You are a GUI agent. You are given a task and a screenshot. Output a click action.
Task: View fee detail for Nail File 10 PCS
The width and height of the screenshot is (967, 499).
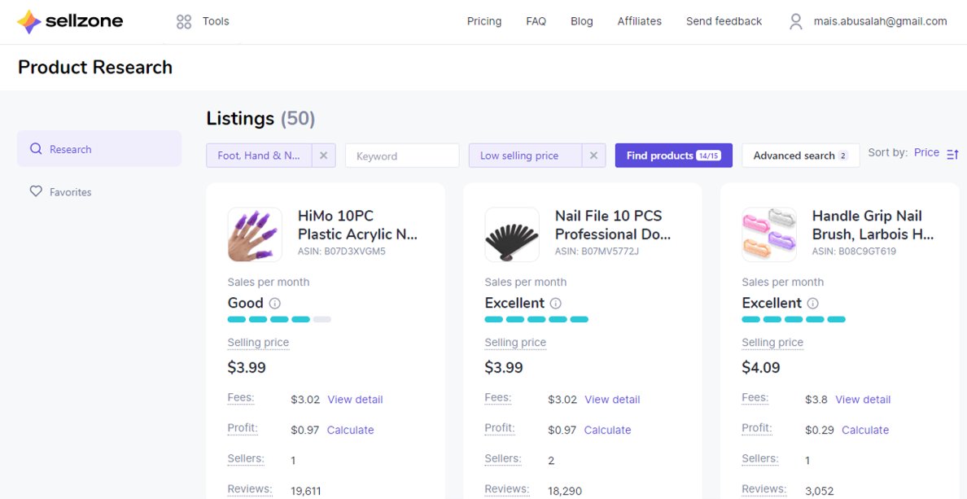pyautogui.click(x=612, y=400)
